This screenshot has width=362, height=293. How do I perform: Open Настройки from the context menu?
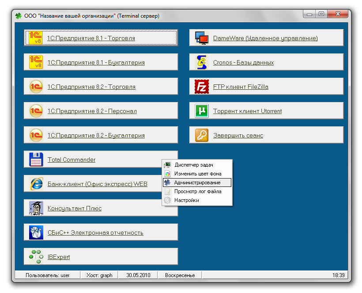[x=197, y=200]
